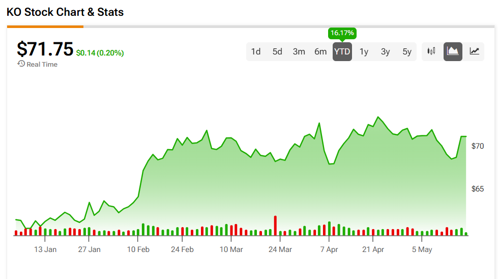Screen dimensions: 498x279
Task: Click the Real Time clock icon
Action: pyautogui.click(x=21, y=64)
